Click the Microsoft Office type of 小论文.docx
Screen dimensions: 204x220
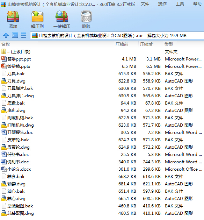(183, 169)
